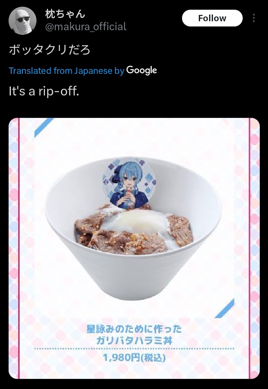Click the dotted divider above the price
The image size is (268, 389).
(134, 349)
